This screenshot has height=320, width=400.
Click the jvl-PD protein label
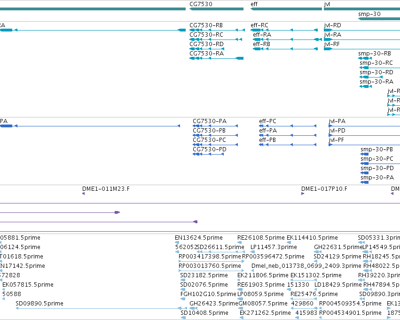point(337,131)
